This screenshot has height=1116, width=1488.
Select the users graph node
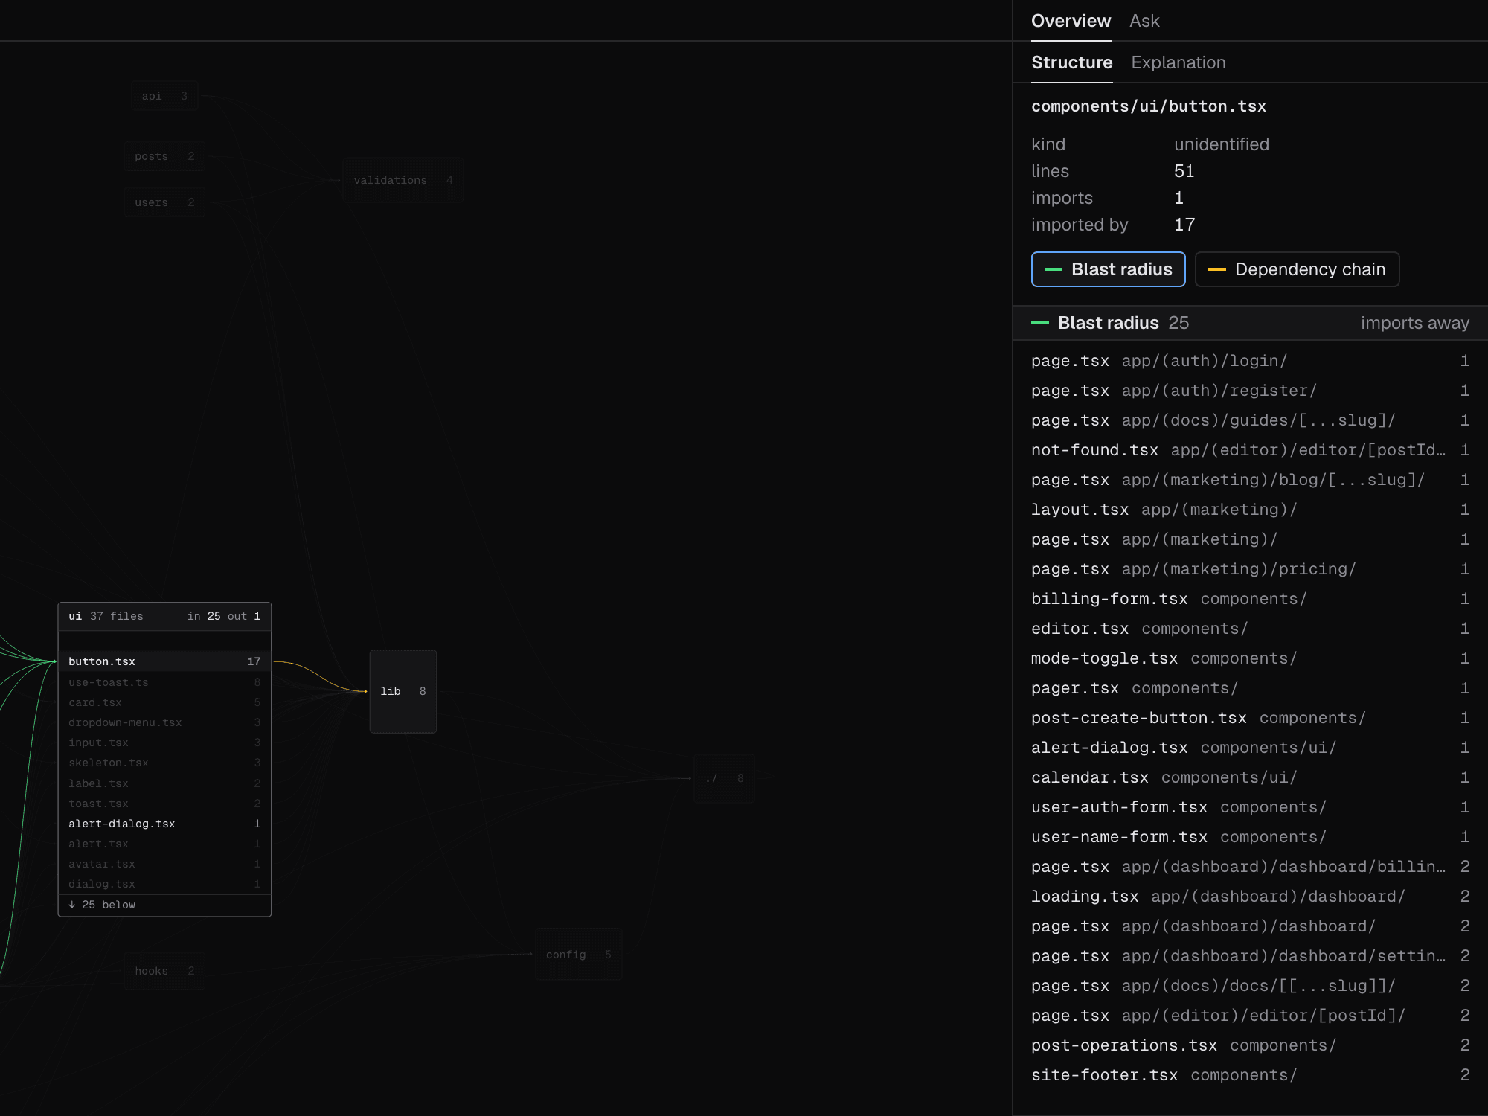point(164,202)
